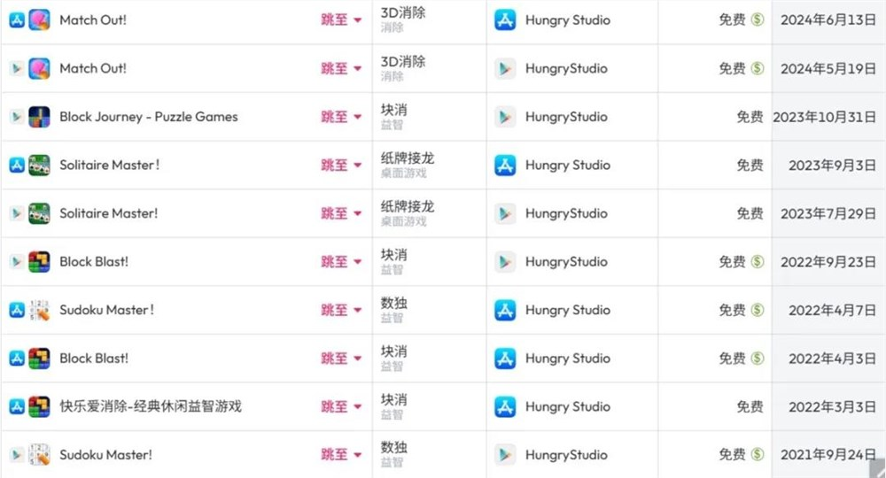886x478 pixels.
Task: Click in-app purchase dollar icon for Match Out! June 13
Action: coord(758,19)
